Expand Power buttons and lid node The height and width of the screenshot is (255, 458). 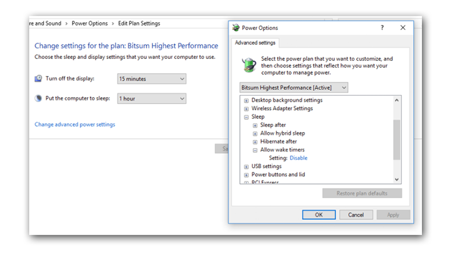click(x=246, y=175)
